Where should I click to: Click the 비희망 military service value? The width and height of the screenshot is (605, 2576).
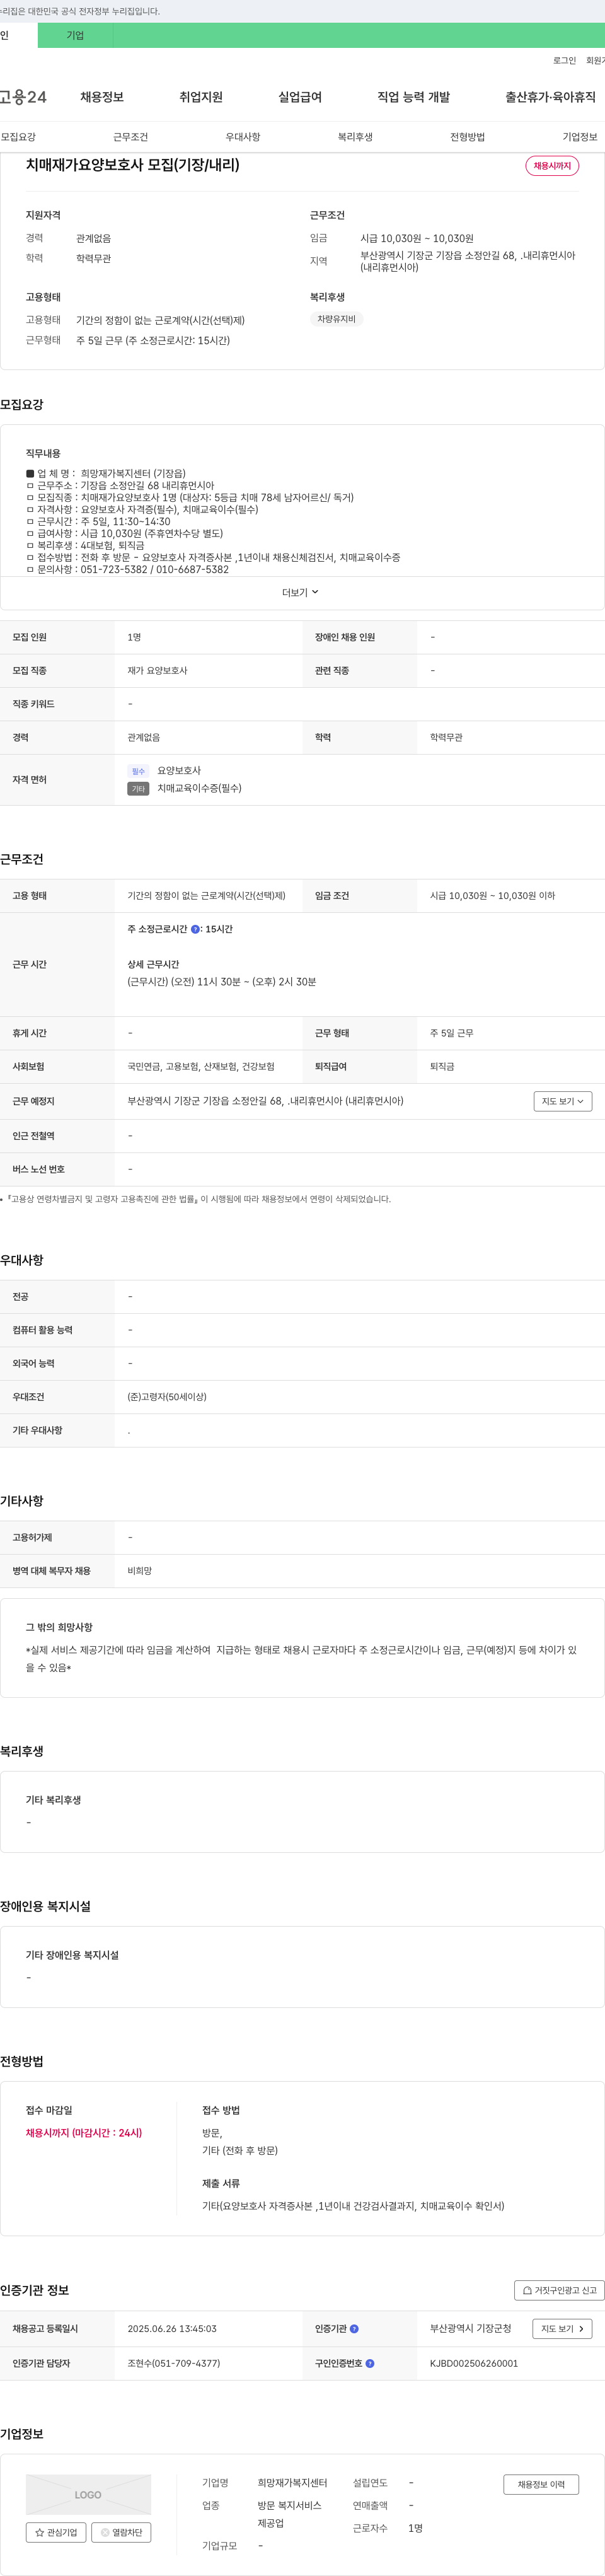tap(140, 1571)
